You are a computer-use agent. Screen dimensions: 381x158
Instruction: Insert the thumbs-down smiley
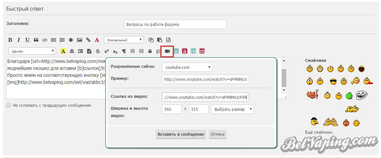[x=355, y=80]
